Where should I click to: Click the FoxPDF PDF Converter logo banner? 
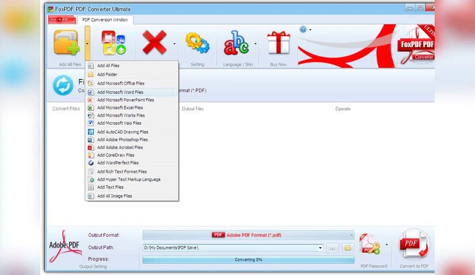coord(416,45)
